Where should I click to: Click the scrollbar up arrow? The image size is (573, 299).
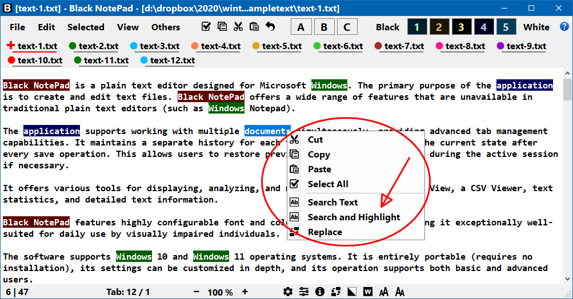(x=567, y=73)
